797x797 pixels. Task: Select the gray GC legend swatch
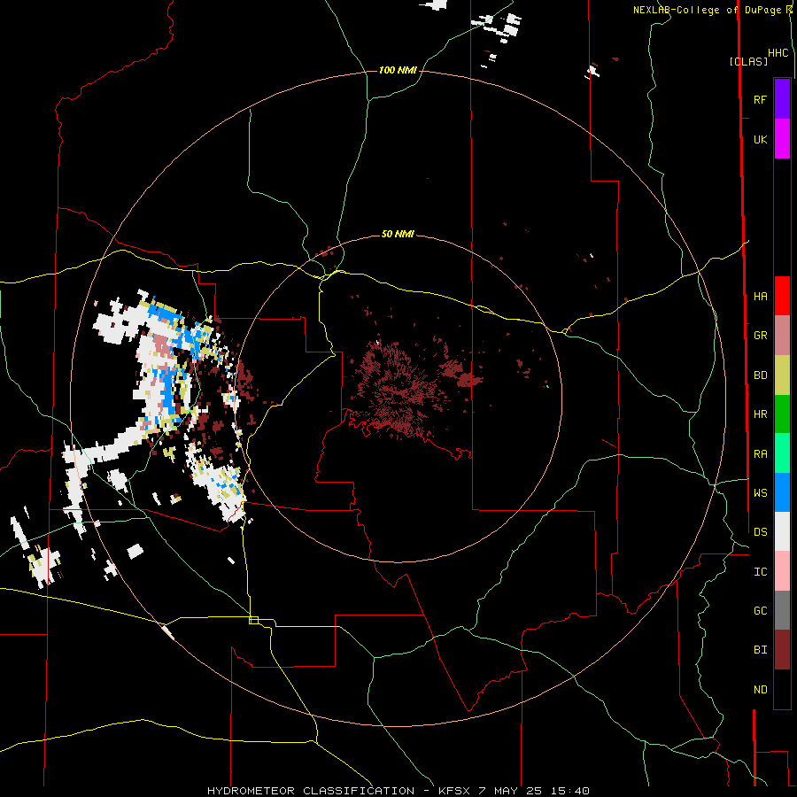(782, 610)
